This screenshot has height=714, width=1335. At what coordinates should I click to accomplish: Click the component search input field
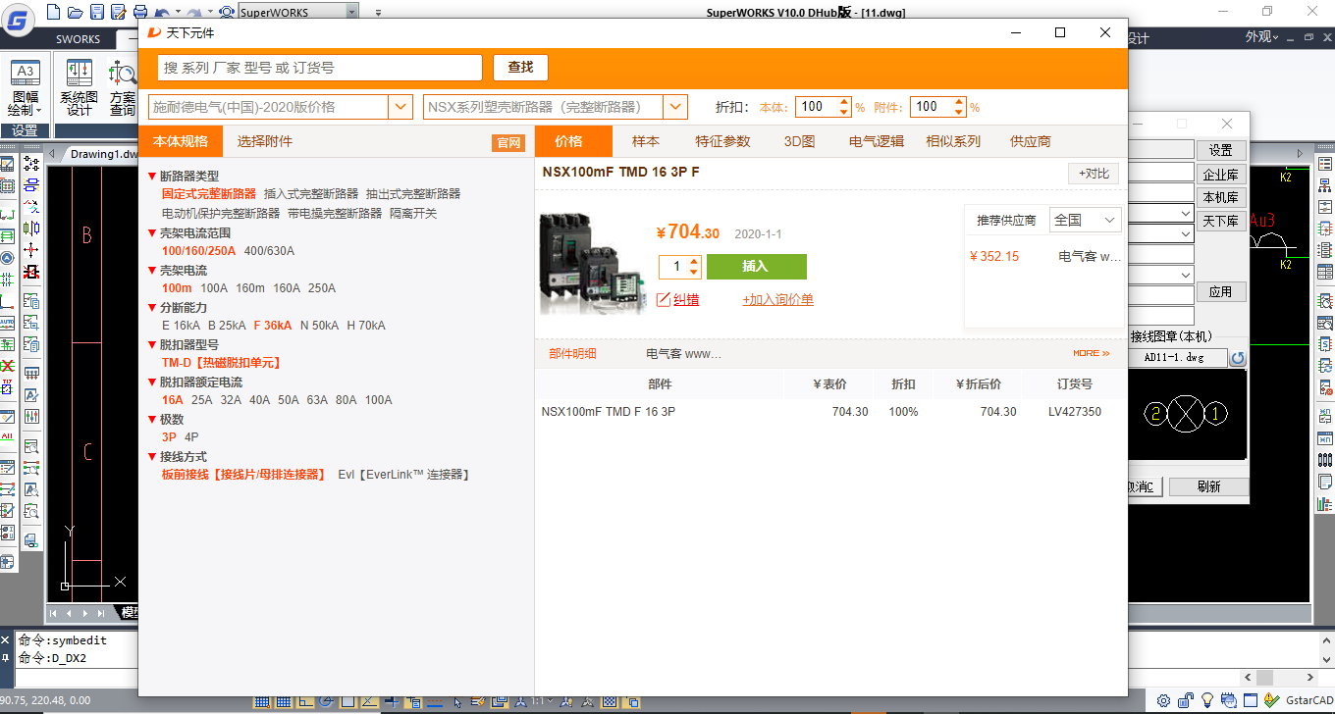point(320,67)
